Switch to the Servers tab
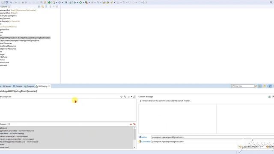 [7, 86]
